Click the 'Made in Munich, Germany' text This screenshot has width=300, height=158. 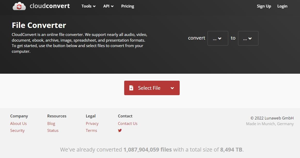click(x=270, y=124)
